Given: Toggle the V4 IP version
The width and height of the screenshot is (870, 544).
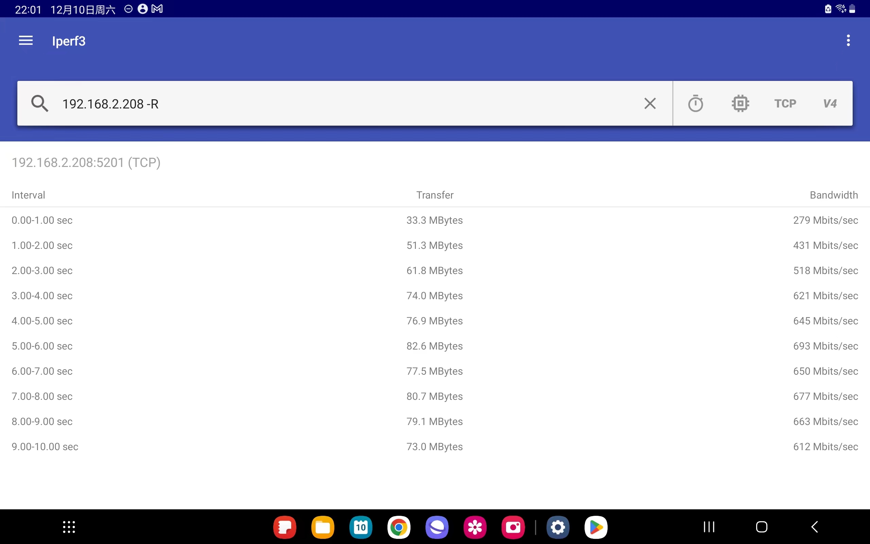Looking at the screenshot, I should pyautogui.click(x=830, y=104).
